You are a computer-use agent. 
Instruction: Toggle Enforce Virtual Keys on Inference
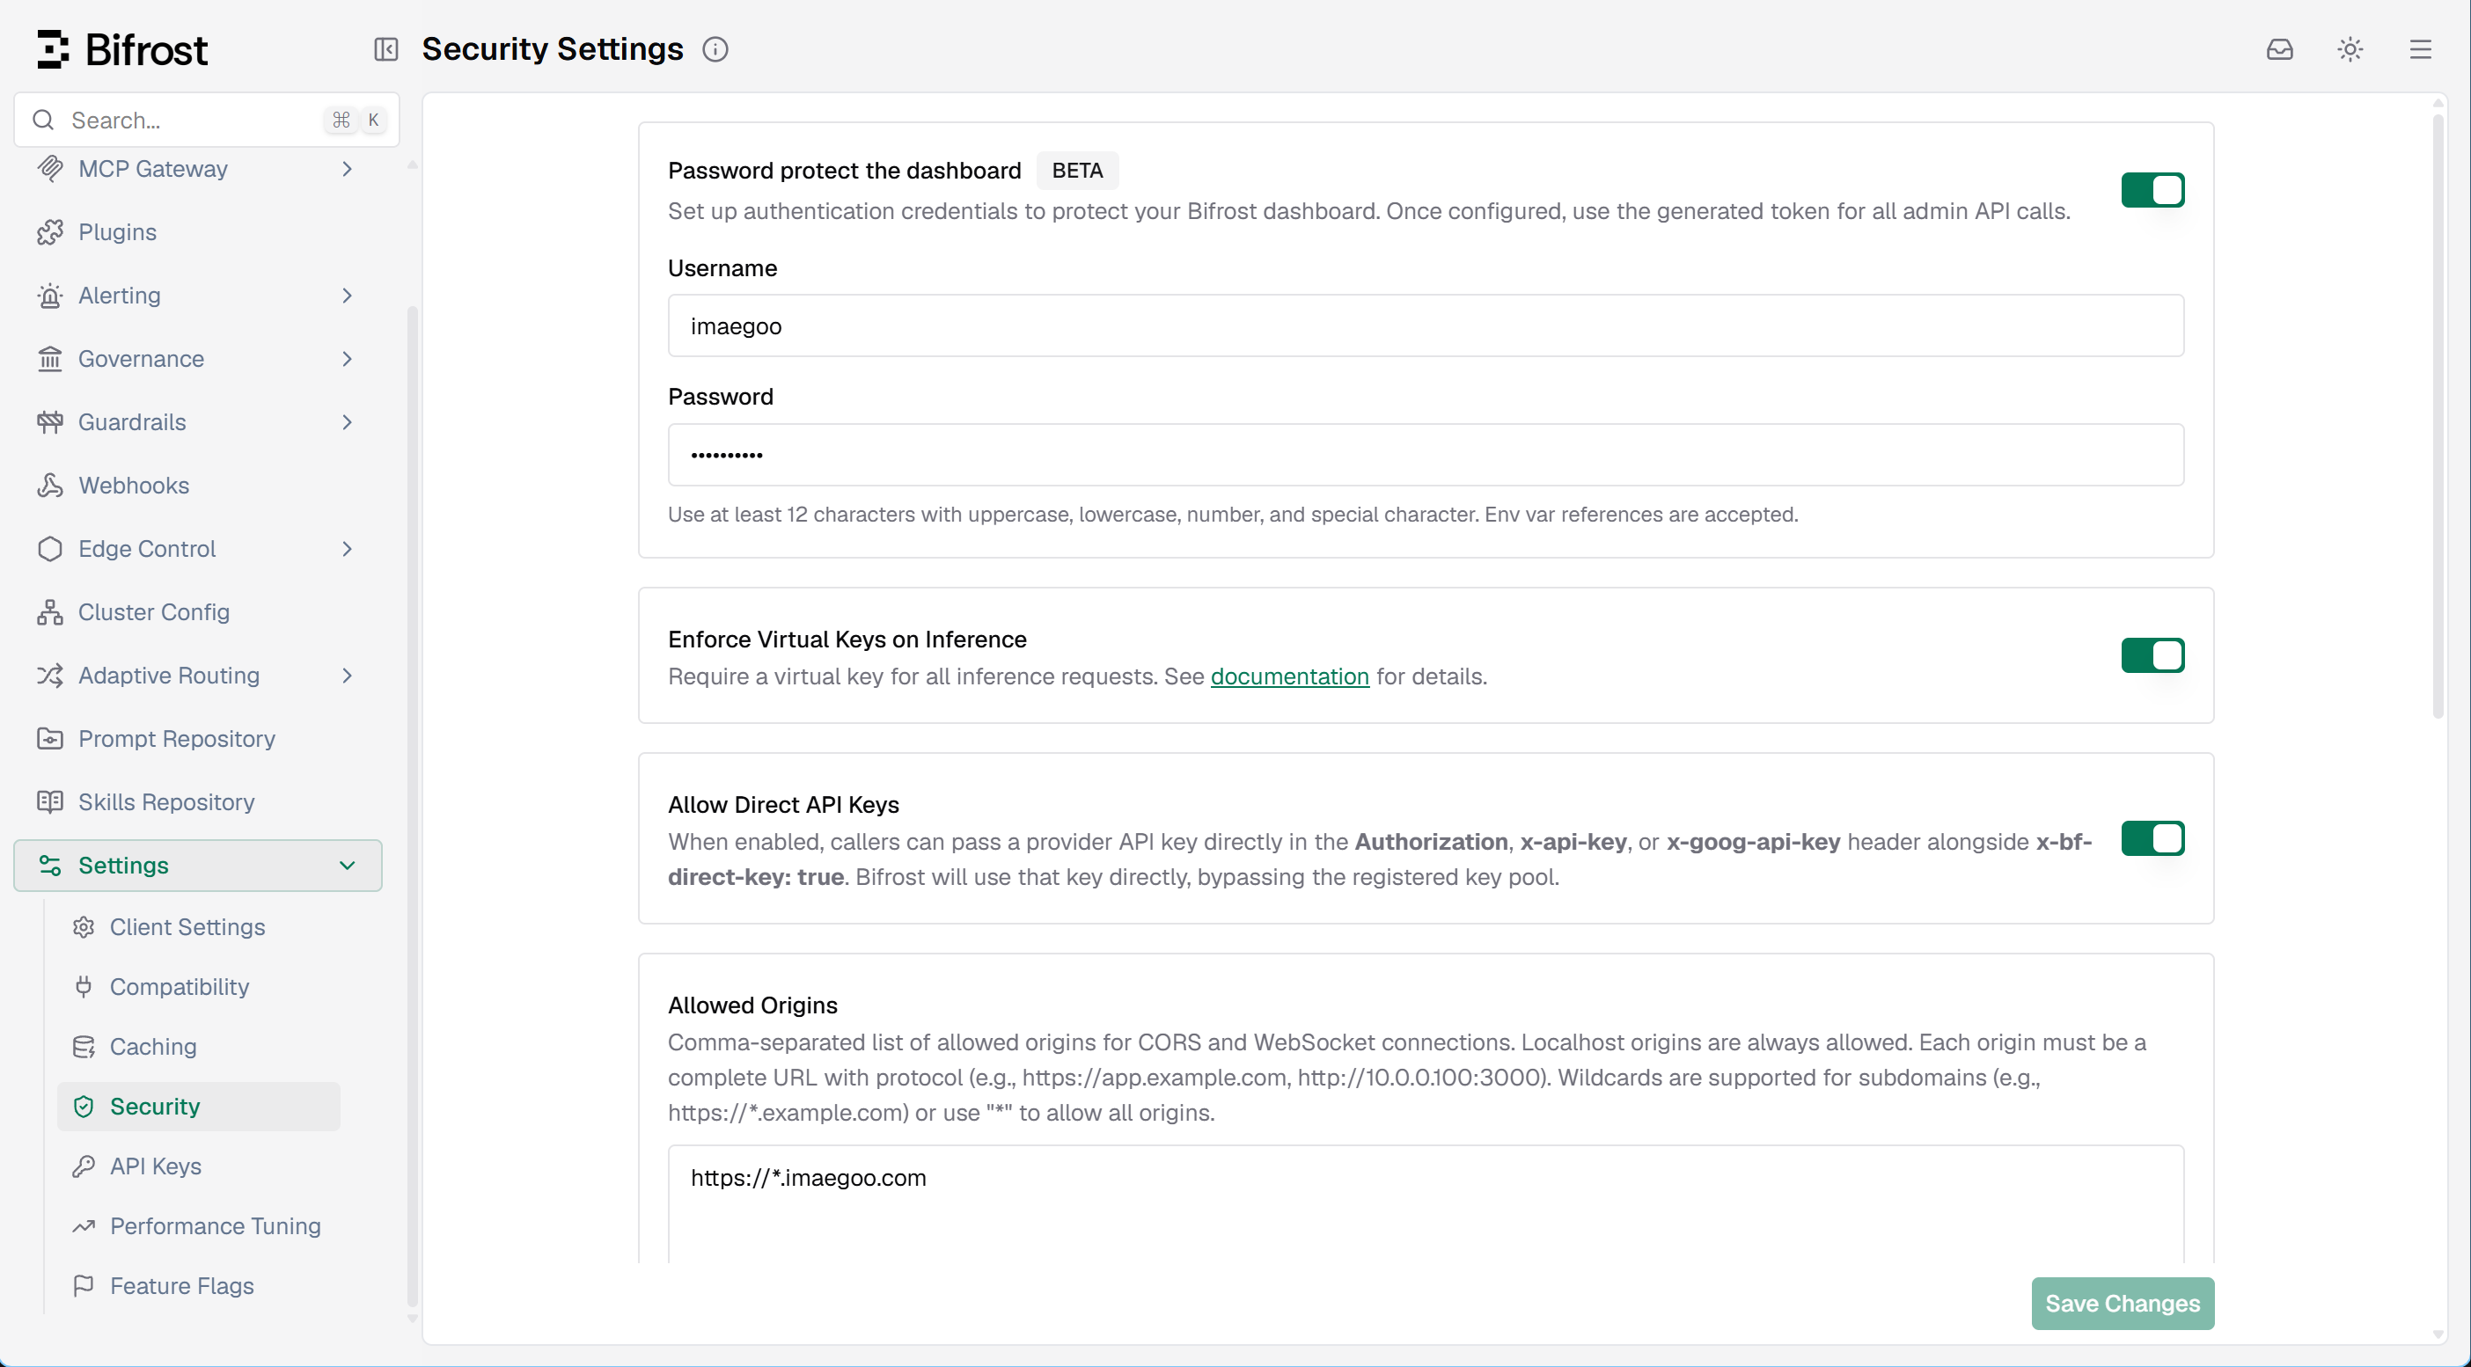point(2152,655)
